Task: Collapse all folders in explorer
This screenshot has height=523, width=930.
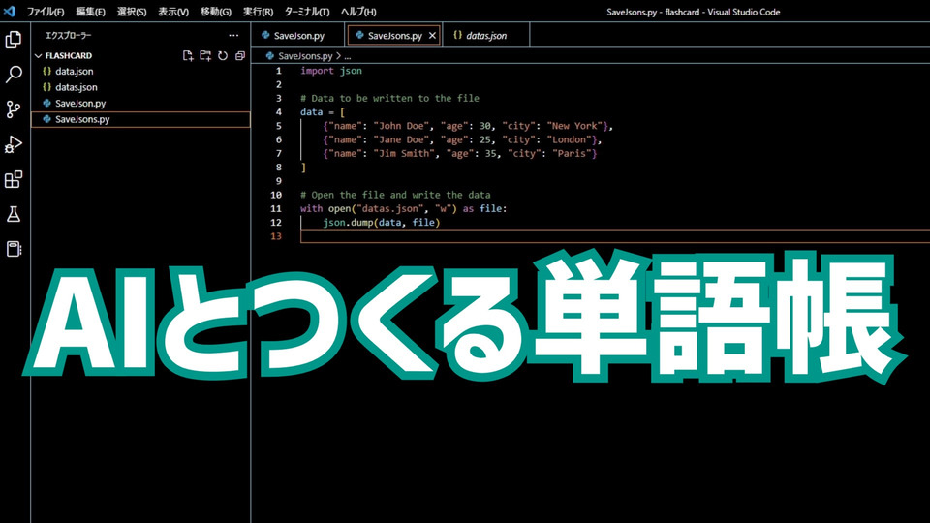Action: [239, 56]
